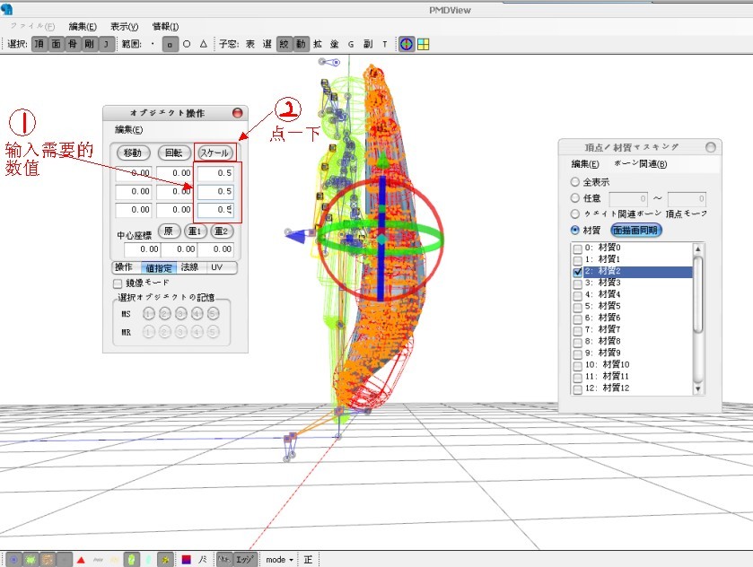Click the third scale value input field
The image size is (753, 567).
(x=215, y=210)
